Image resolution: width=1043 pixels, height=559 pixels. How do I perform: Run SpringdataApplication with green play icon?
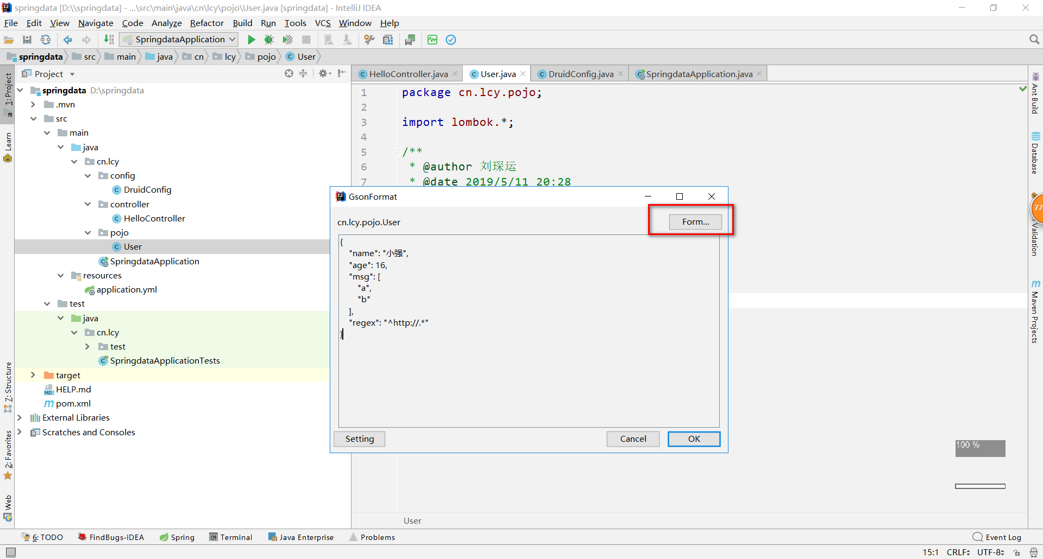[x=251, y=40]
